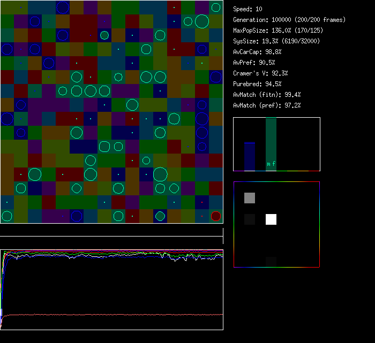375x343 pixels.
Task: Click the Generation: 100000 counter text
Action: (289, 20)
